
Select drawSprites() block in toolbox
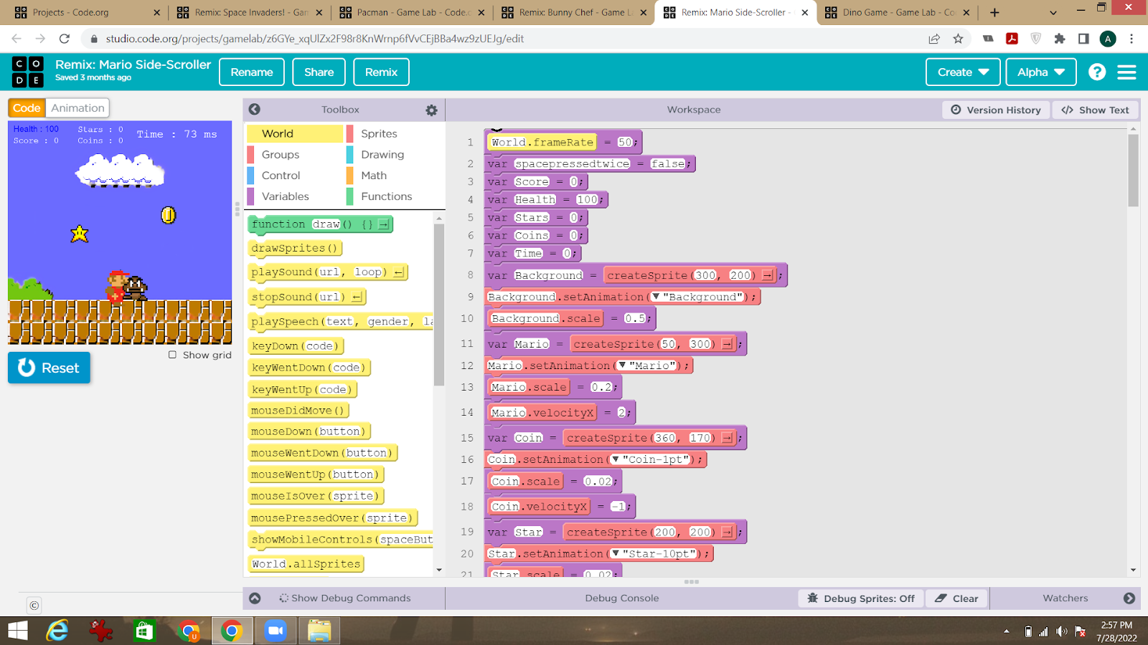point(295,248)
